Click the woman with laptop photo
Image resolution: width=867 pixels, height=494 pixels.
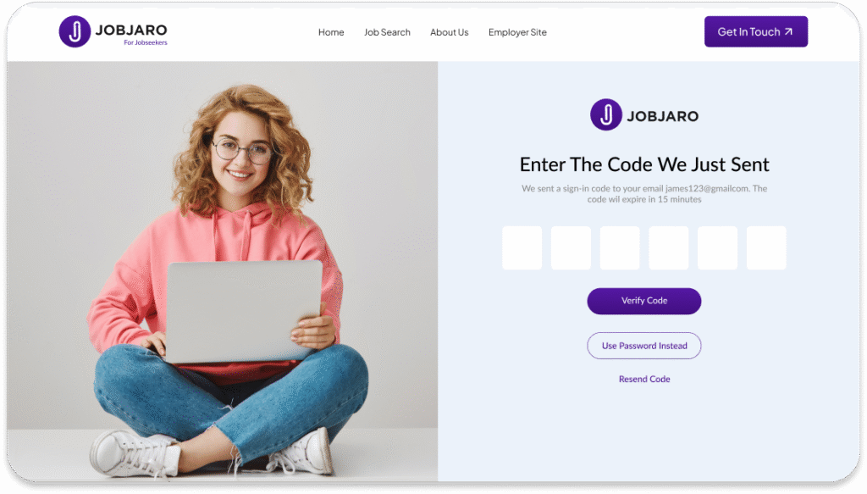(223, 271)
